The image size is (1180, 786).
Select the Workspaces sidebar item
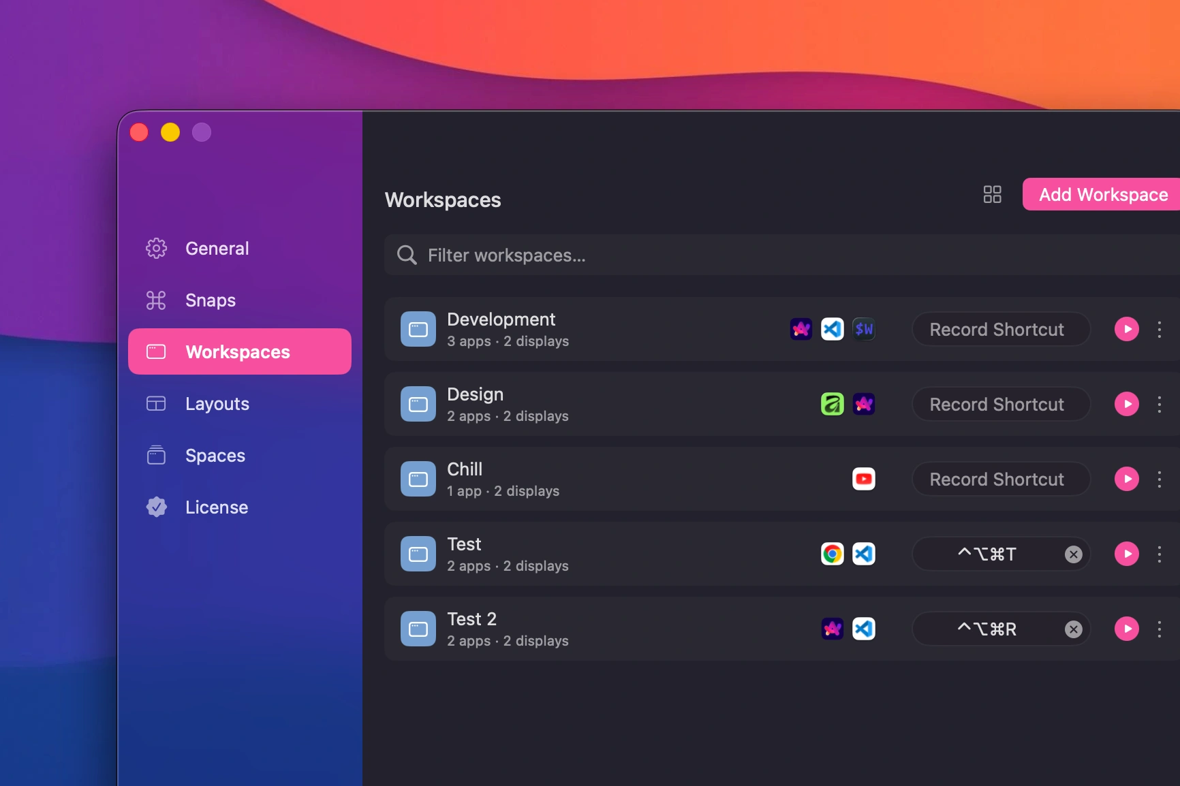pyautogui.click(x=240, y=351)
